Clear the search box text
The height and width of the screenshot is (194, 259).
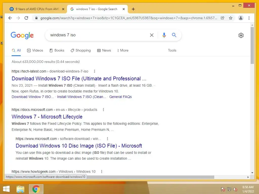click(152, 35)
